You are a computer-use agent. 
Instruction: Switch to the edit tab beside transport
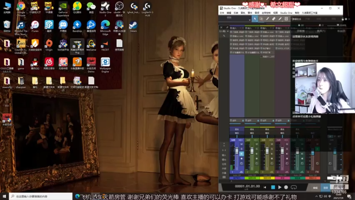(x=315, y=188)
